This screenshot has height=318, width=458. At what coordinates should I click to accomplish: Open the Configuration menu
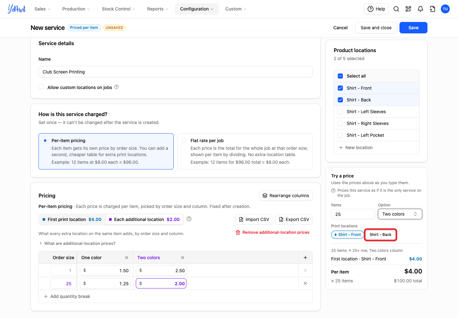(x=197, y=9)
